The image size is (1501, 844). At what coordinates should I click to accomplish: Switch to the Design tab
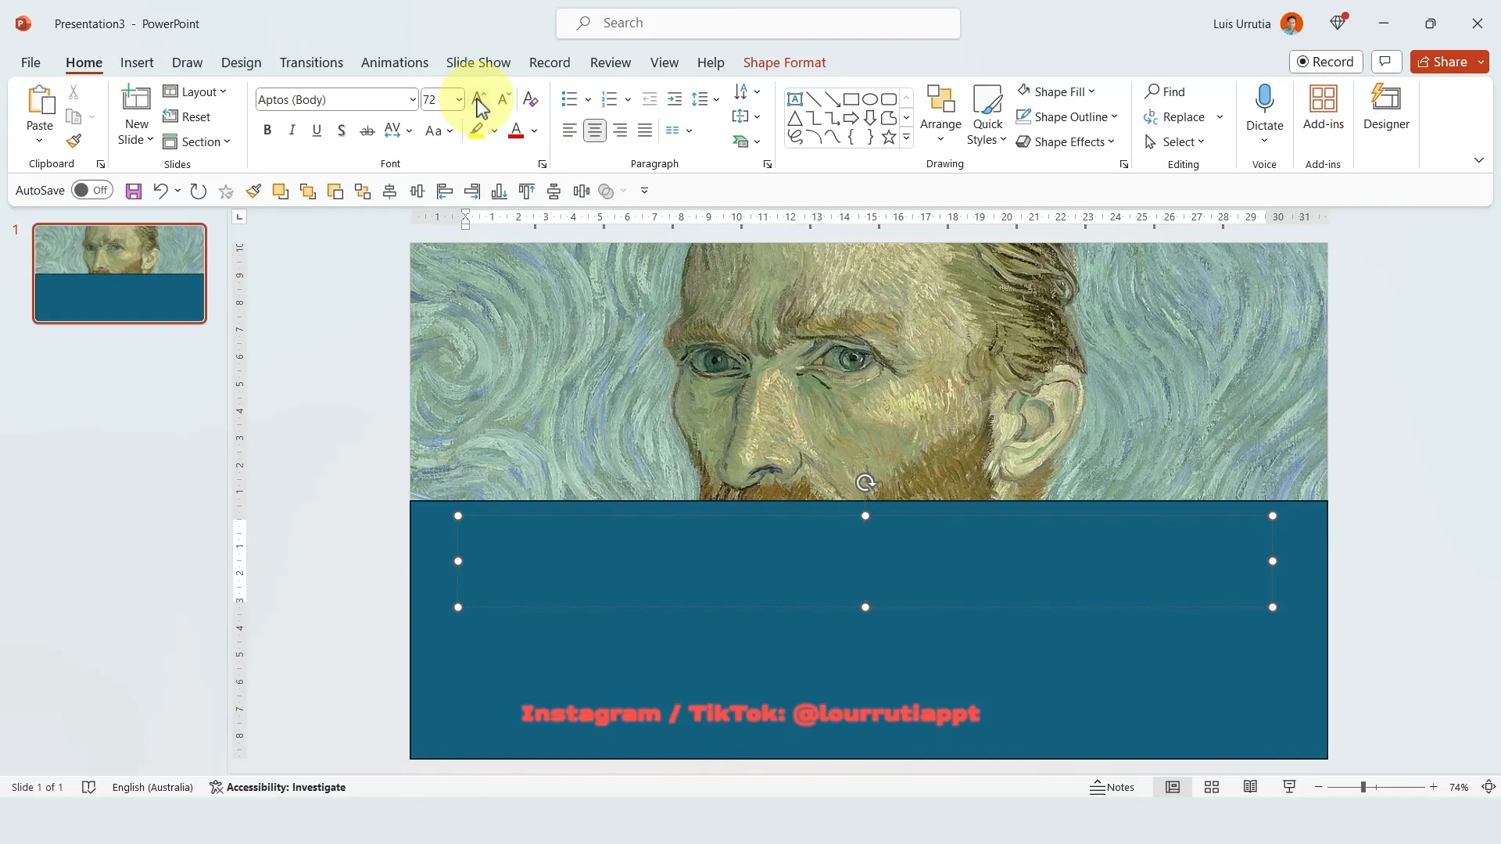point(241,63)
